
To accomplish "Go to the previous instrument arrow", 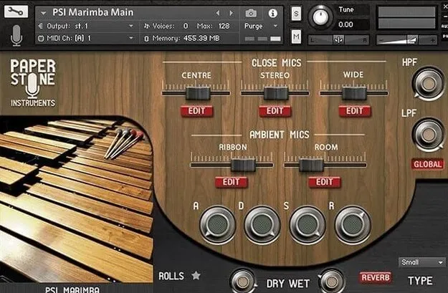I will tap(218, 13).
